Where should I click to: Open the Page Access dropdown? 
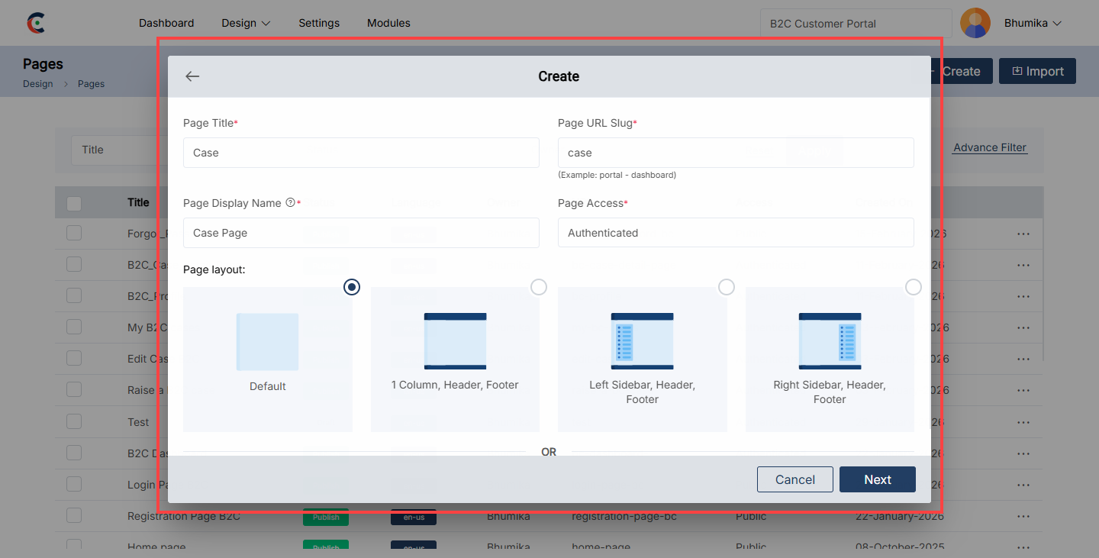pos(736,233)
